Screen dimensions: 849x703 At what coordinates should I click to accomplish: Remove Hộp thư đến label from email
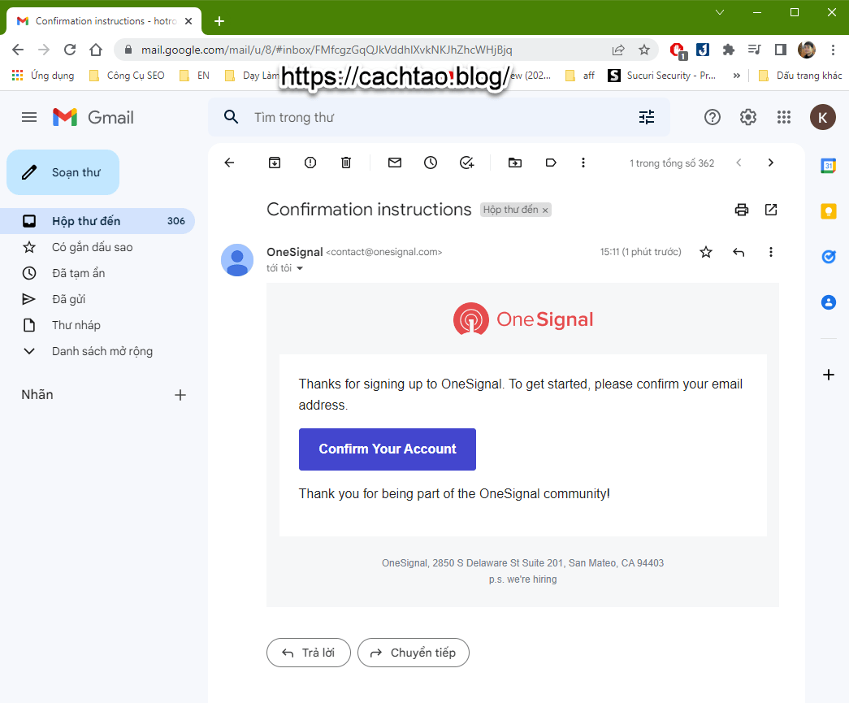pos(545,210)
